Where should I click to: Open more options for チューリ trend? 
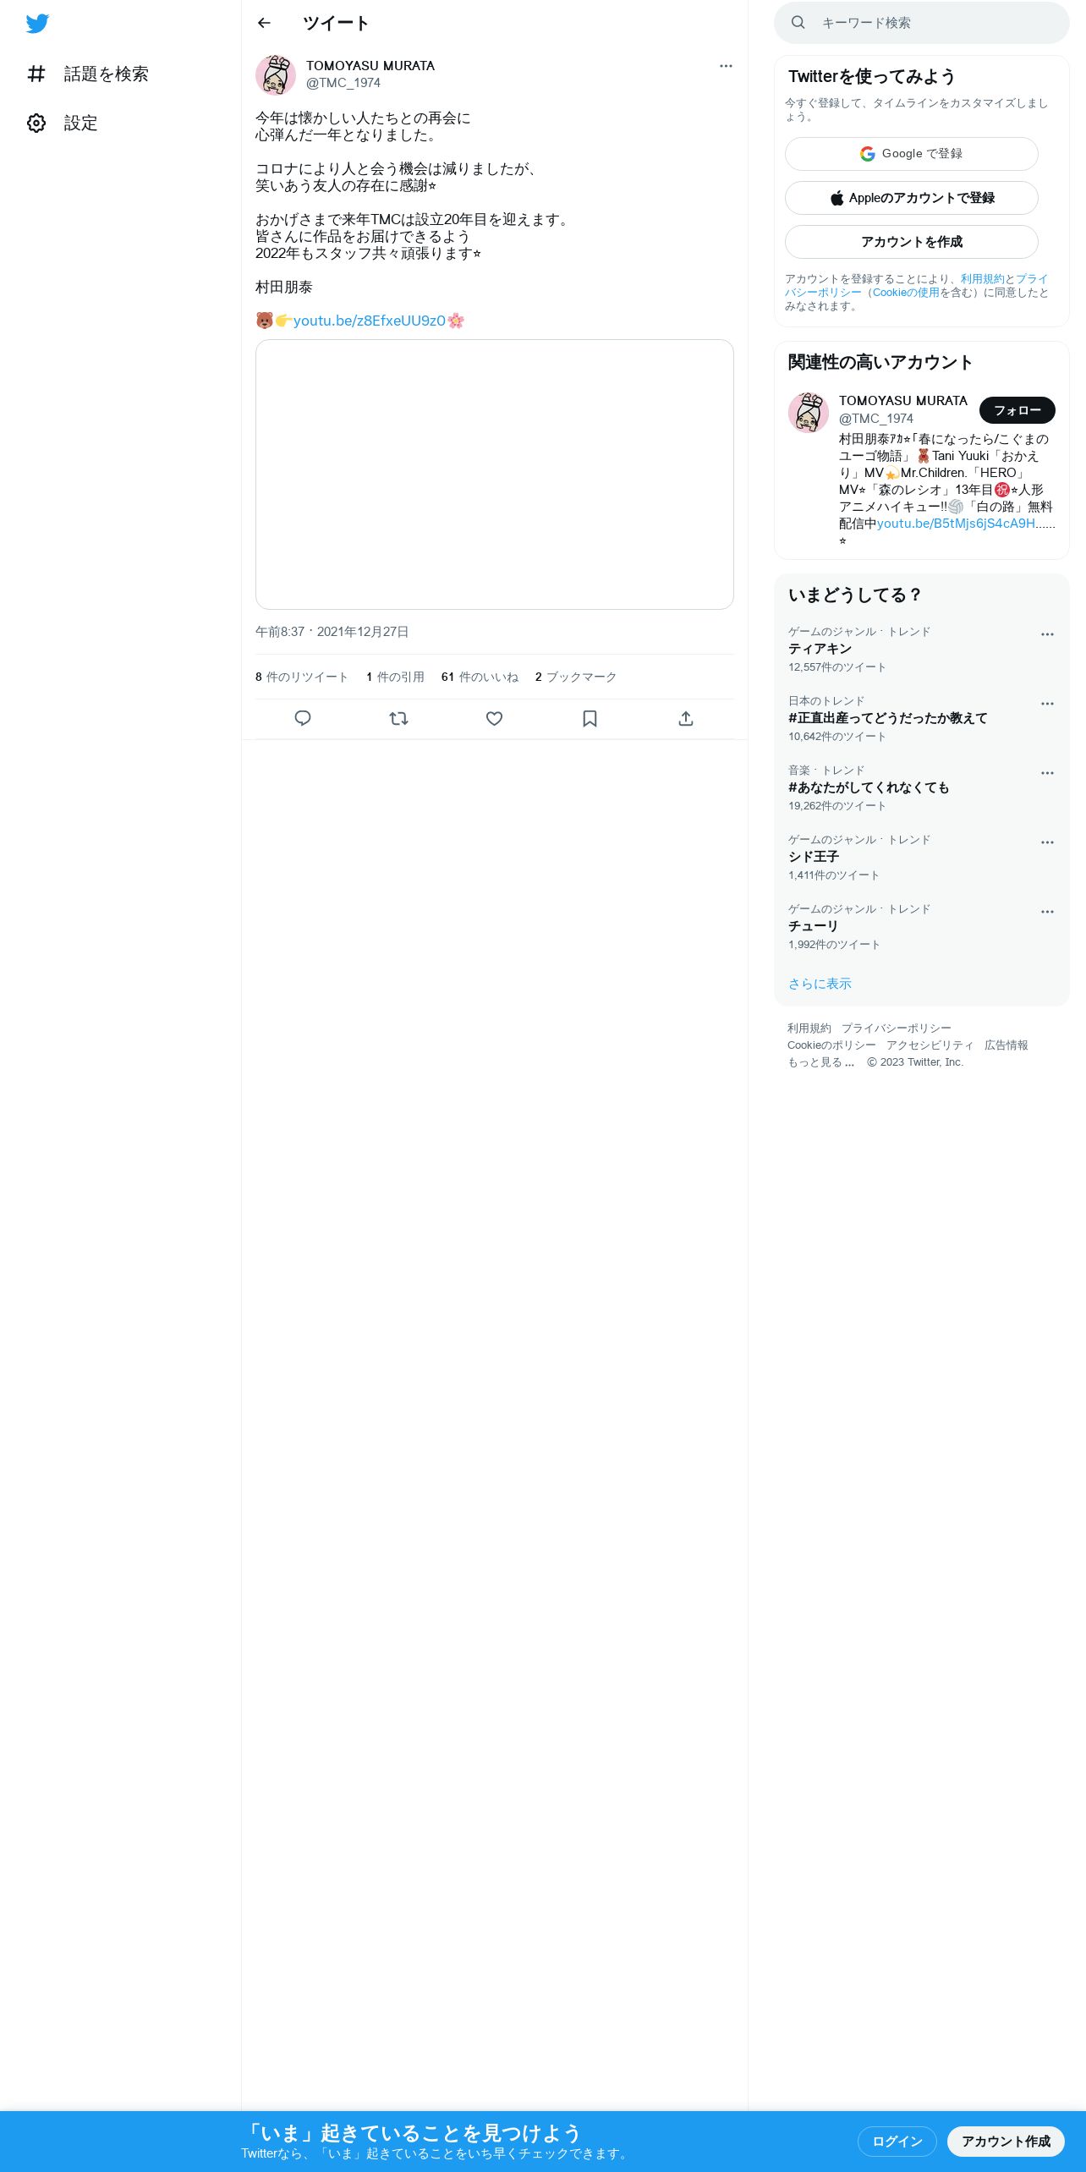[x=1047, y=912]
